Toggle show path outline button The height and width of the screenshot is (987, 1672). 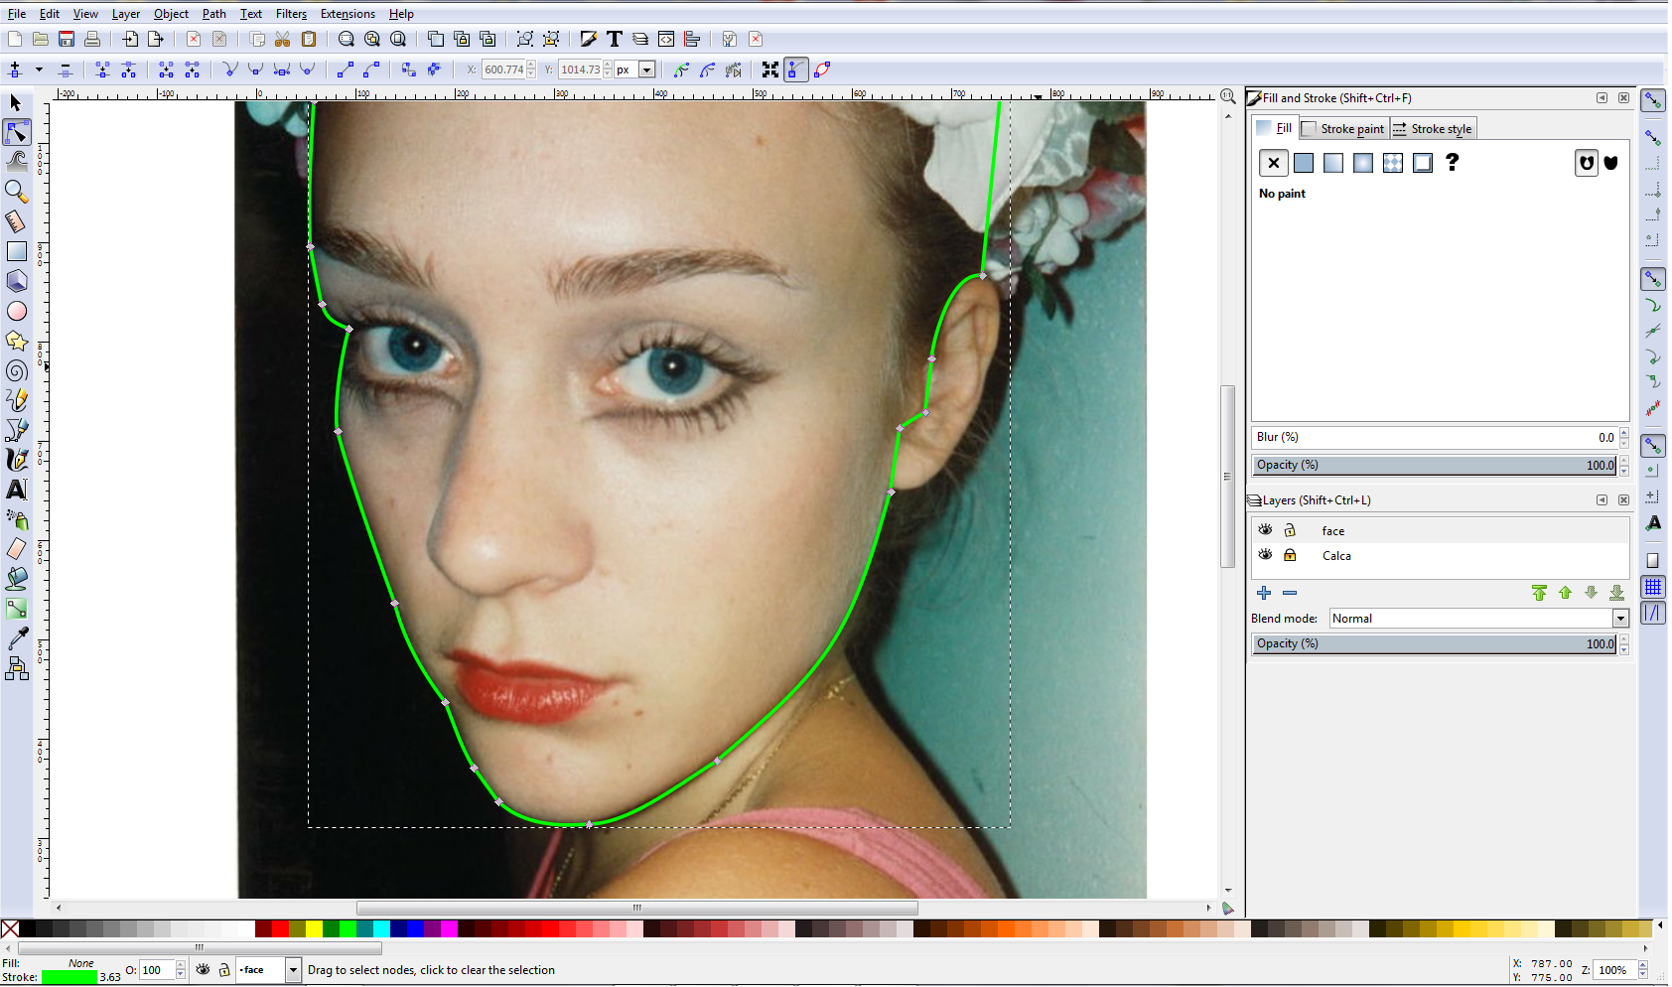(x=822, y=70)
